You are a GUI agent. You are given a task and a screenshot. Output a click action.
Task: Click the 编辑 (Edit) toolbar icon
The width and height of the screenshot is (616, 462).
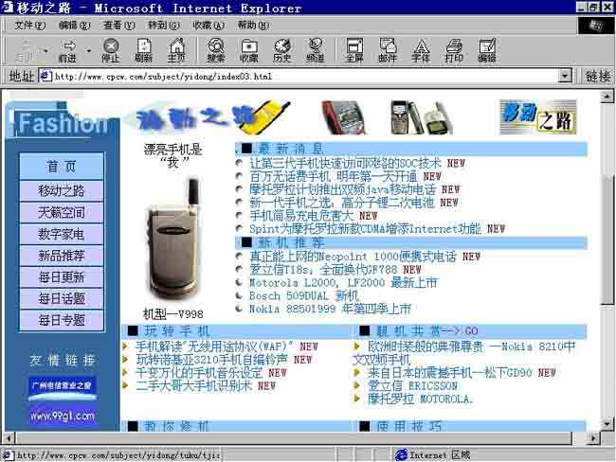(487, 50)
